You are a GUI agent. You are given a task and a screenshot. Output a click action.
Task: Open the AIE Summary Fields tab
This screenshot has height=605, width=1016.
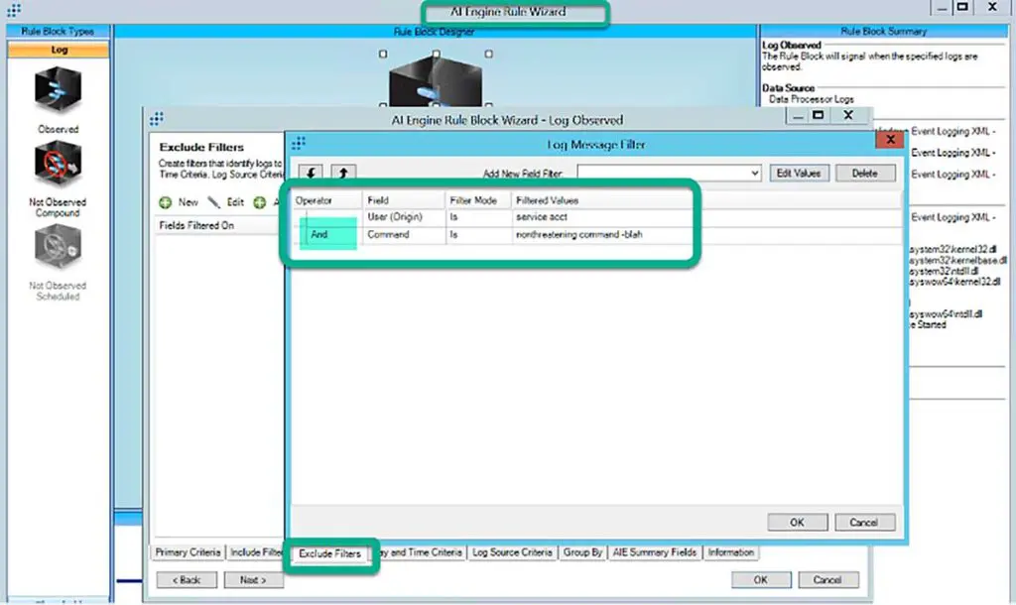pyautogui.click(x=654, y=552)
